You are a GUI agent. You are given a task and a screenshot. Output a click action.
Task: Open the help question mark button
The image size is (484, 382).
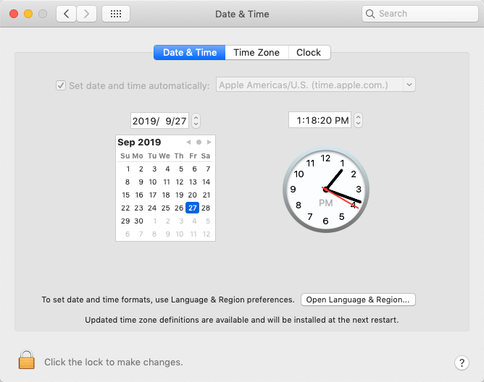click(462, 362)
